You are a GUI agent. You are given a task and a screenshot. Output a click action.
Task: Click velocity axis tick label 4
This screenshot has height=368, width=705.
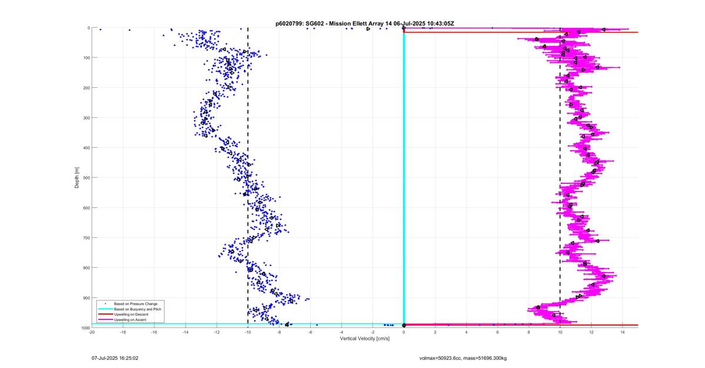[x=466, y=332]
